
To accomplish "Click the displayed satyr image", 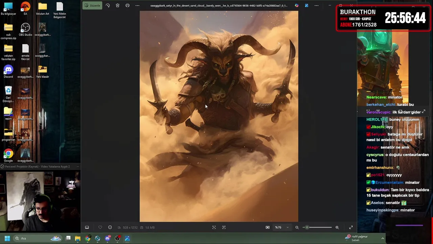I will [219, 116].
